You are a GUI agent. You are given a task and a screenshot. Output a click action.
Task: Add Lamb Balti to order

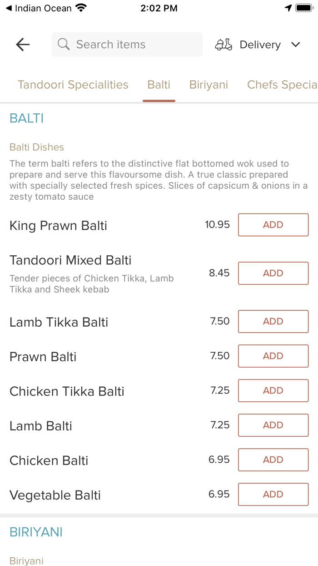coord(273,425)
